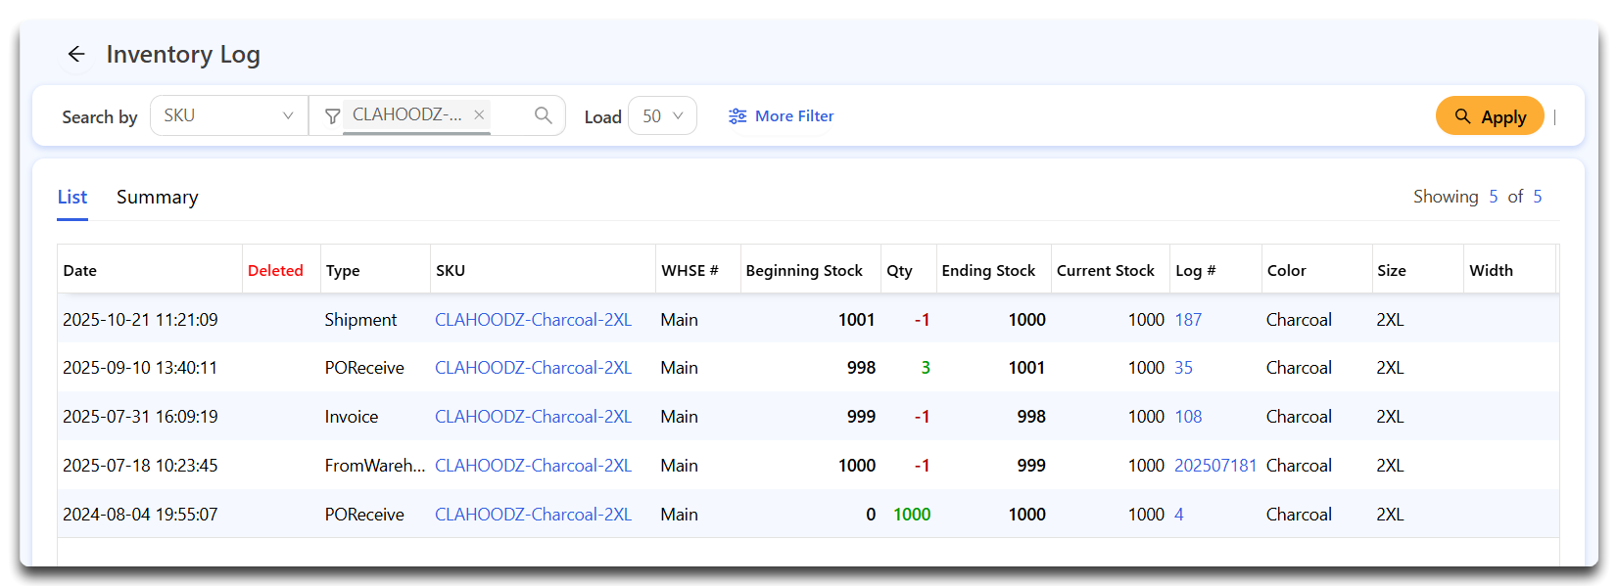The image size is (1618, 586).
Task: Open SKU link in the Invoice row
Action: (x=533, y=417)
